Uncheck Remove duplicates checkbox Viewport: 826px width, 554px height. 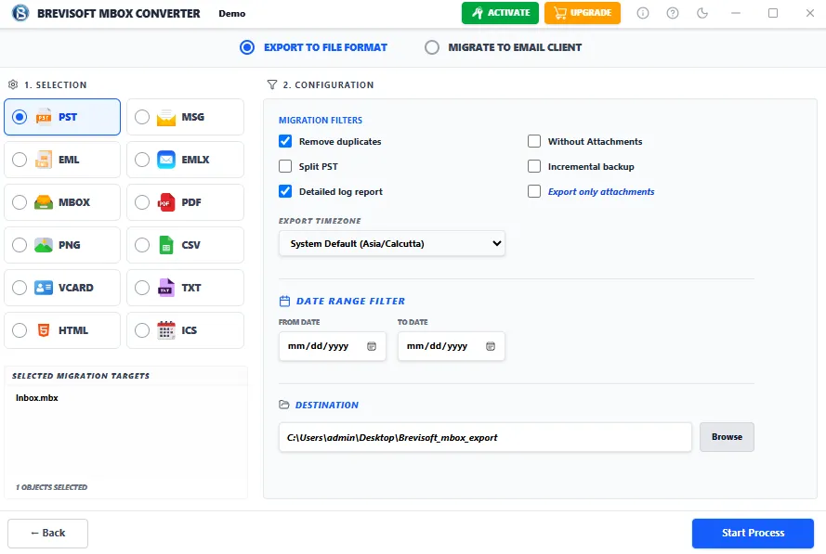coord(285,141)
